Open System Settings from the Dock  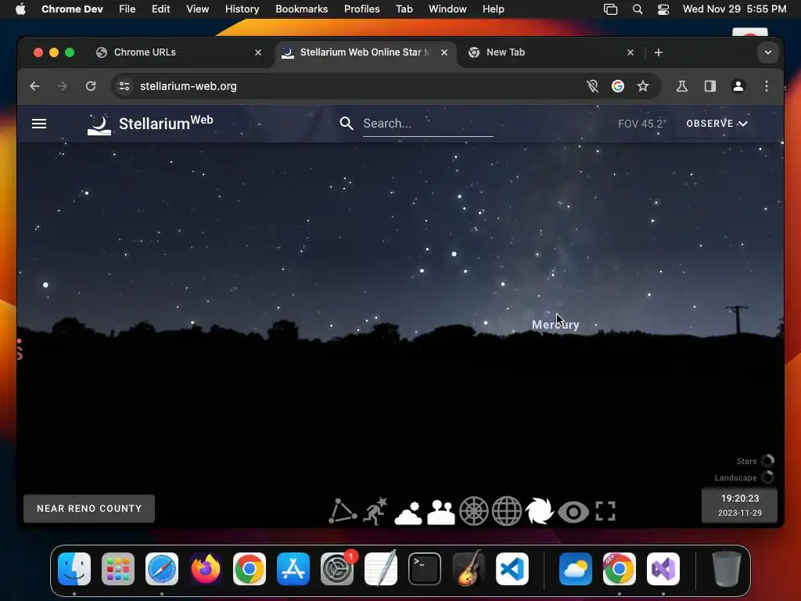point(337,569)
